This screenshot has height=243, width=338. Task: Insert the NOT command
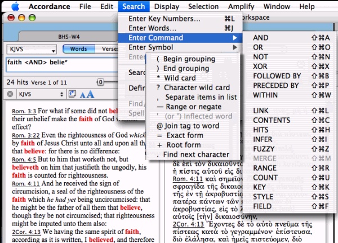(x=290, y=57)
